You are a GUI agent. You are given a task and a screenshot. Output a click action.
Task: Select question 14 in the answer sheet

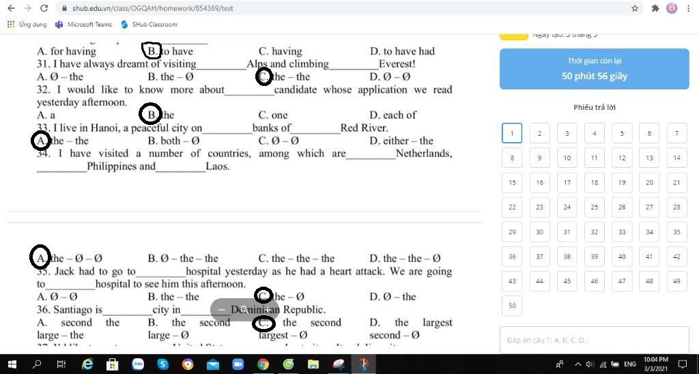point(676,158)
